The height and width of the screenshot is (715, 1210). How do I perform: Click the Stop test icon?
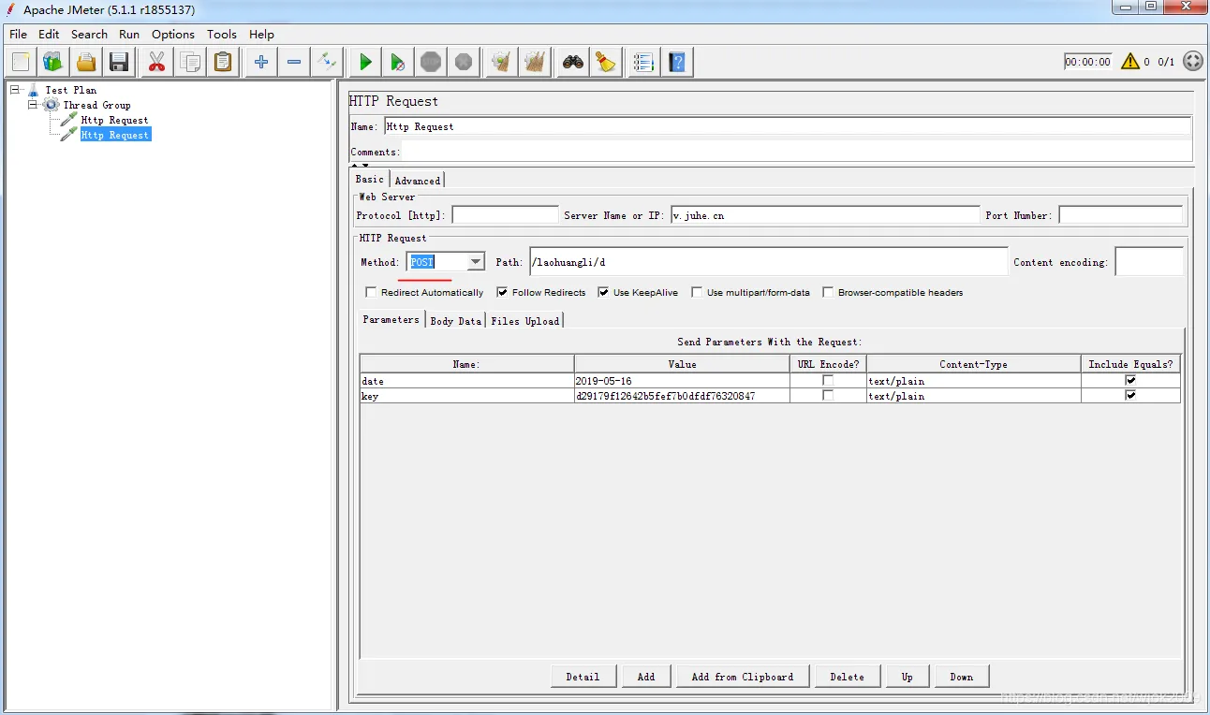point(431,63)
